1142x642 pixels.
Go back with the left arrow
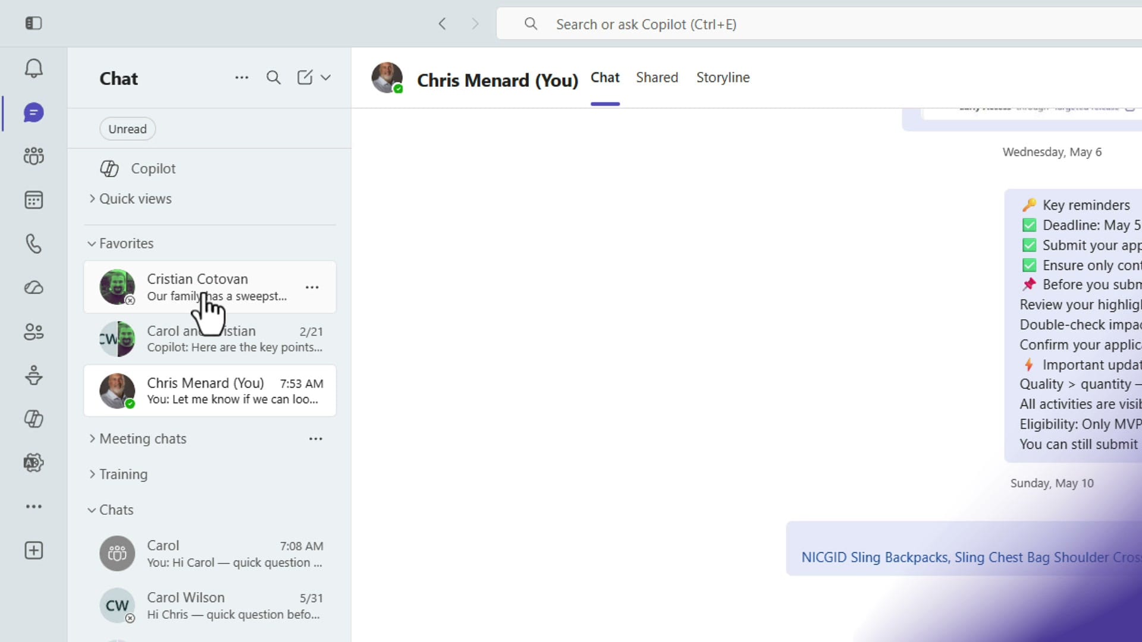442,24
